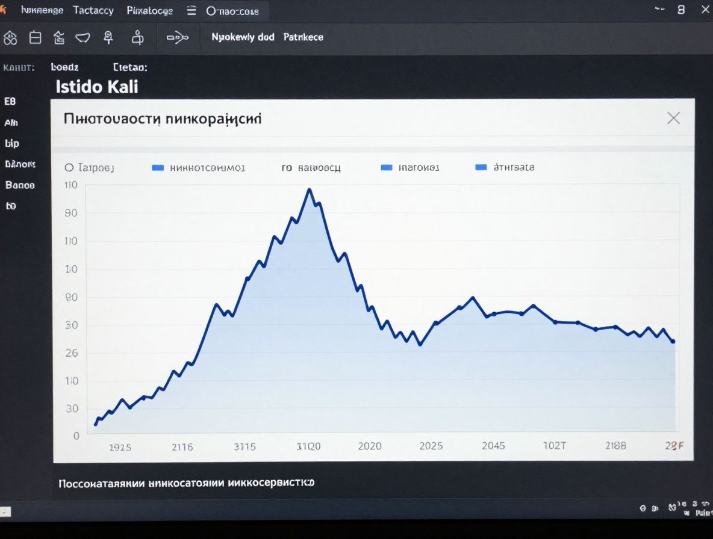Click the bowl-shaped icon in the toolbar
The width and height of the screenshot is (713, 539).
click(83, 37)
